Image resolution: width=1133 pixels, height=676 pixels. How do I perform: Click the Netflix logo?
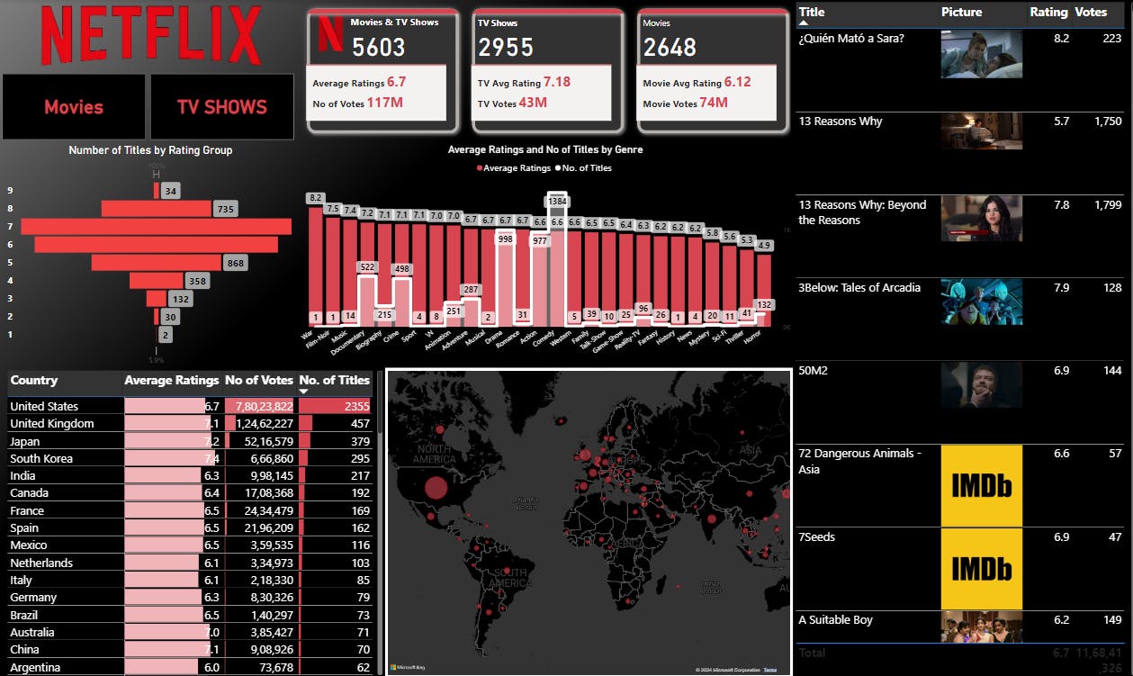pos(147,36)
